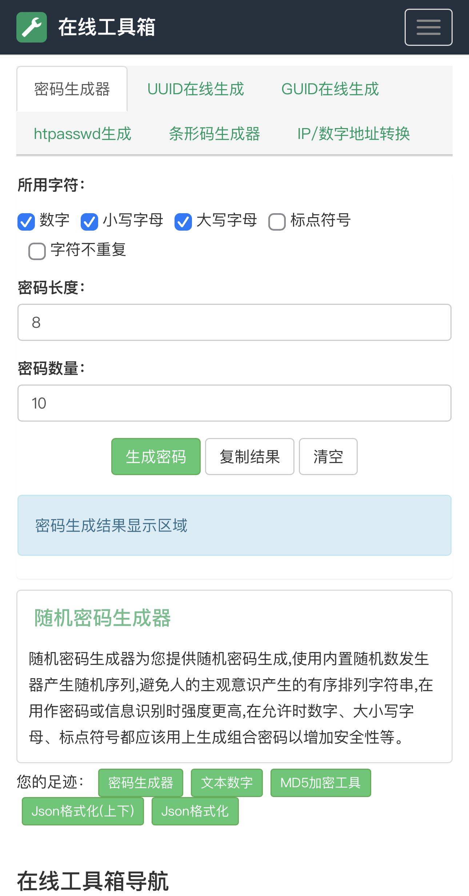
Task: Switch to the GUID在线生成 tab
Action: point(330,89)
